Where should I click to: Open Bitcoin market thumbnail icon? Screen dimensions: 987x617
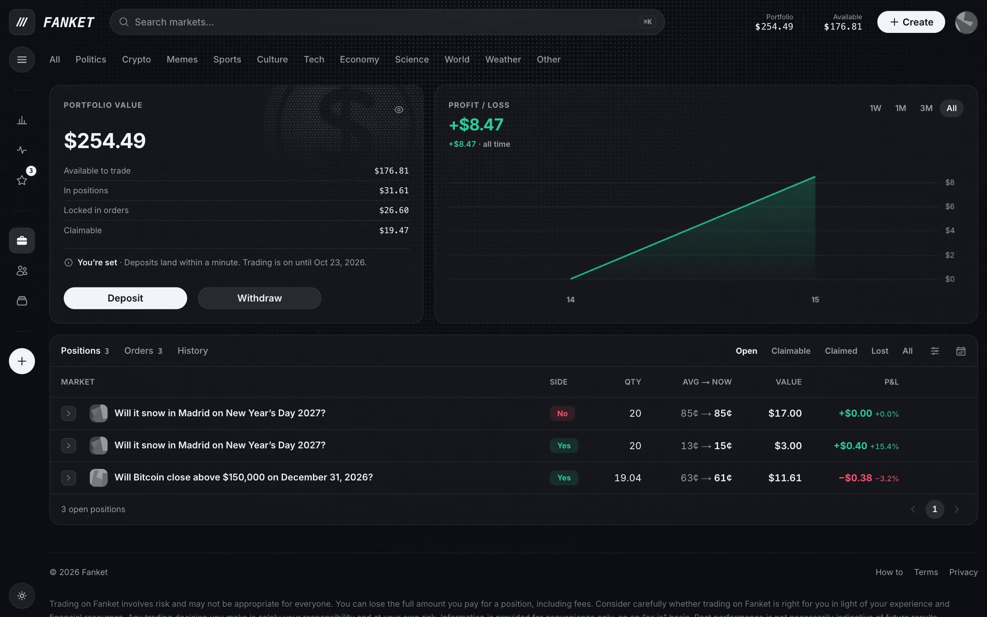(99, 478)
